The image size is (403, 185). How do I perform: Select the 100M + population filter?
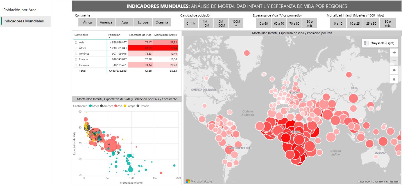[236, 24]
